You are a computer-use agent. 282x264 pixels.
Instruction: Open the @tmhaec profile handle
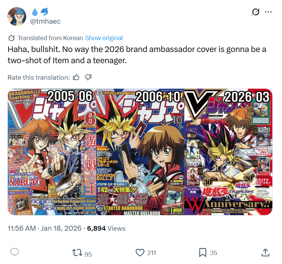pyautogui.click(x=45, y=21)
